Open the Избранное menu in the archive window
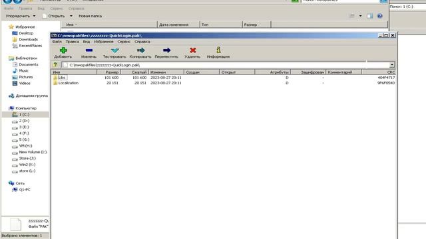Image resolution: width=426 pixels, height=239 pixels. [104, 41]
